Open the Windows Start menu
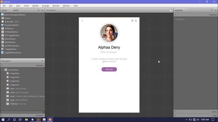Image resolution: width=218 pixels, height=122 pixels. (3, 120)
